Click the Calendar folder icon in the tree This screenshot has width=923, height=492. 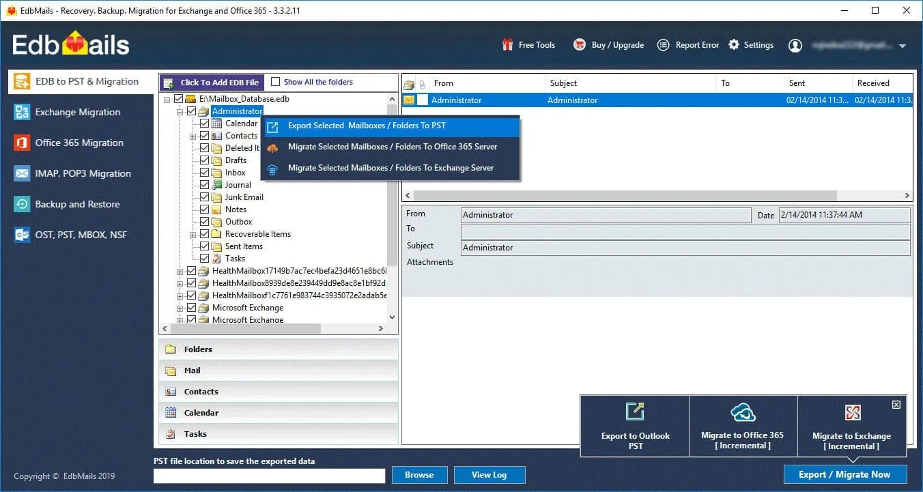pyautogui.click(x=216, y=124)
